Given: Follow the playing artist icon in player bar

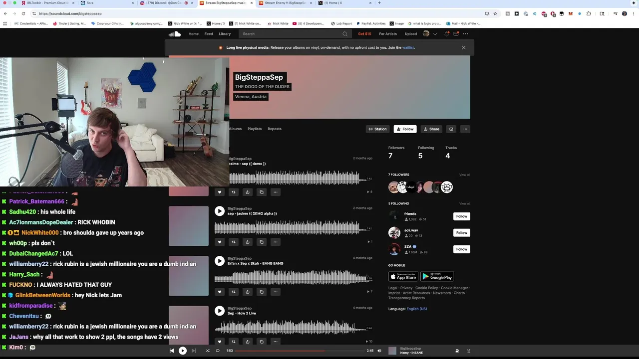Looking at the screenshot, I should tap(457, 351).
